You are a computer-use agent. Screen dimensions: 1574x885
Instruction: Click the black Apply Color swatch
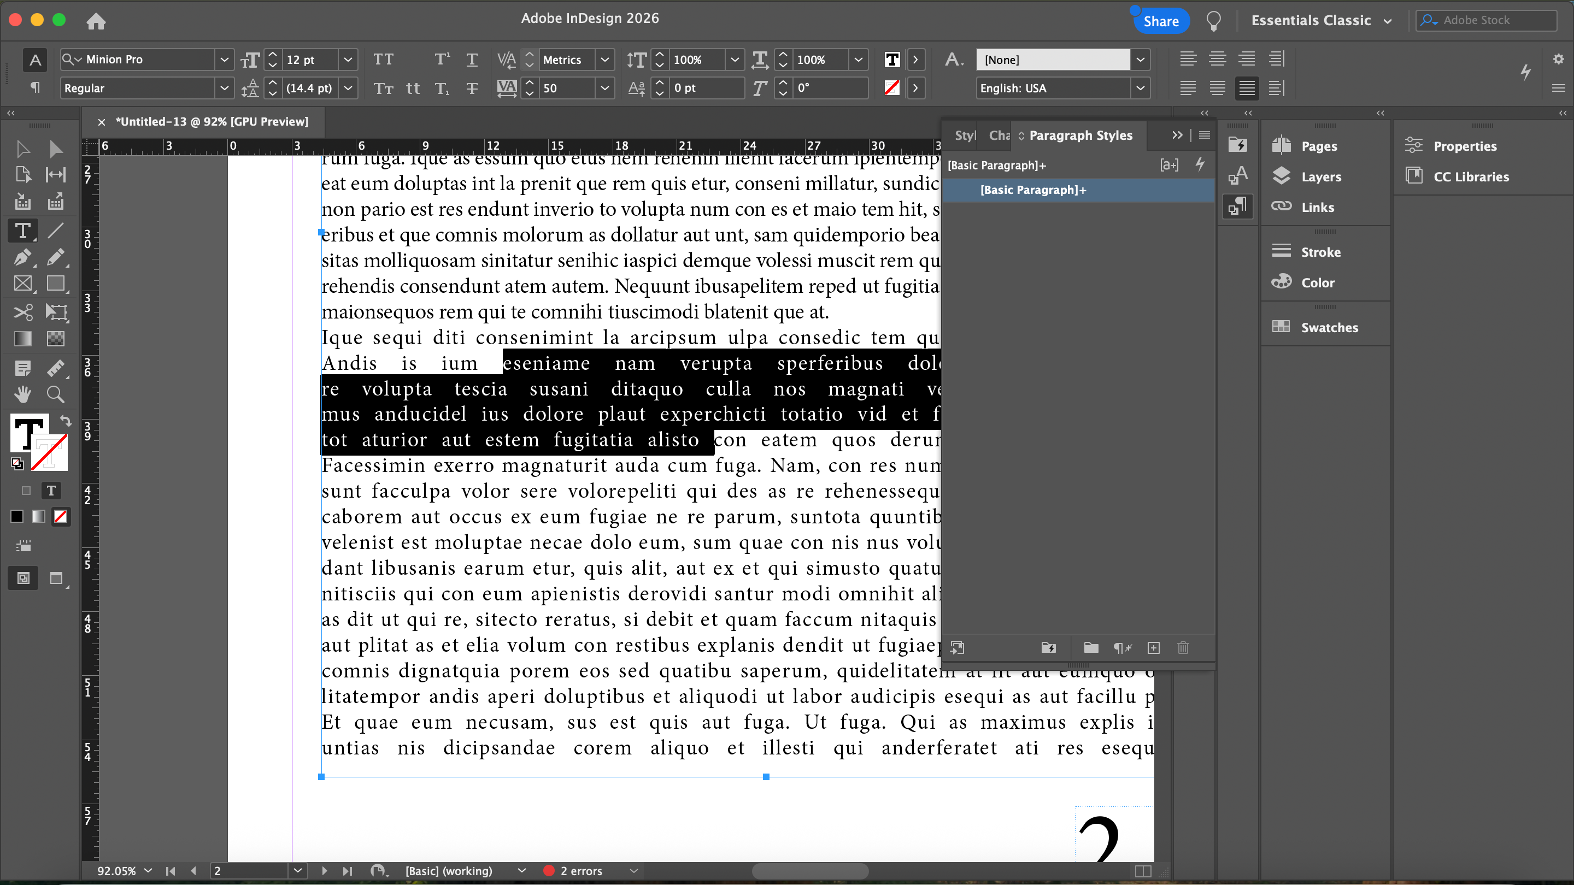pyautogui.click(x=17, y=516)
